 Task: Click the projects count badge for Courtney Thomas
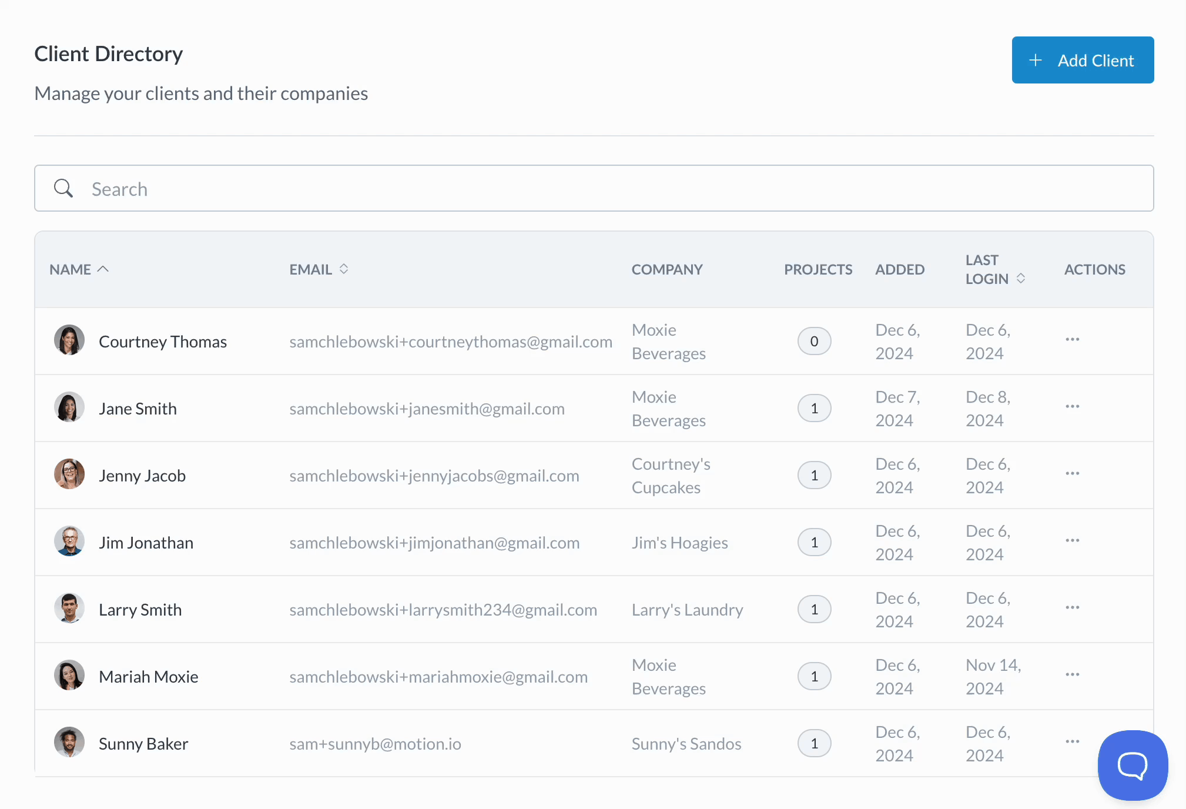814,341
